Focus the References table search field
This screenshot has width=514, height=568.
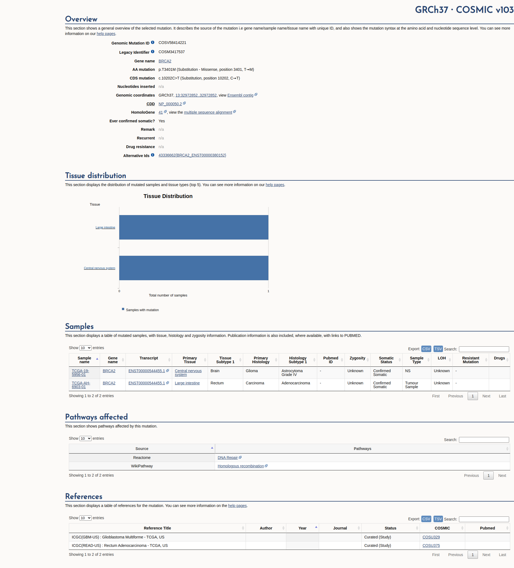(x=484, y=519)
